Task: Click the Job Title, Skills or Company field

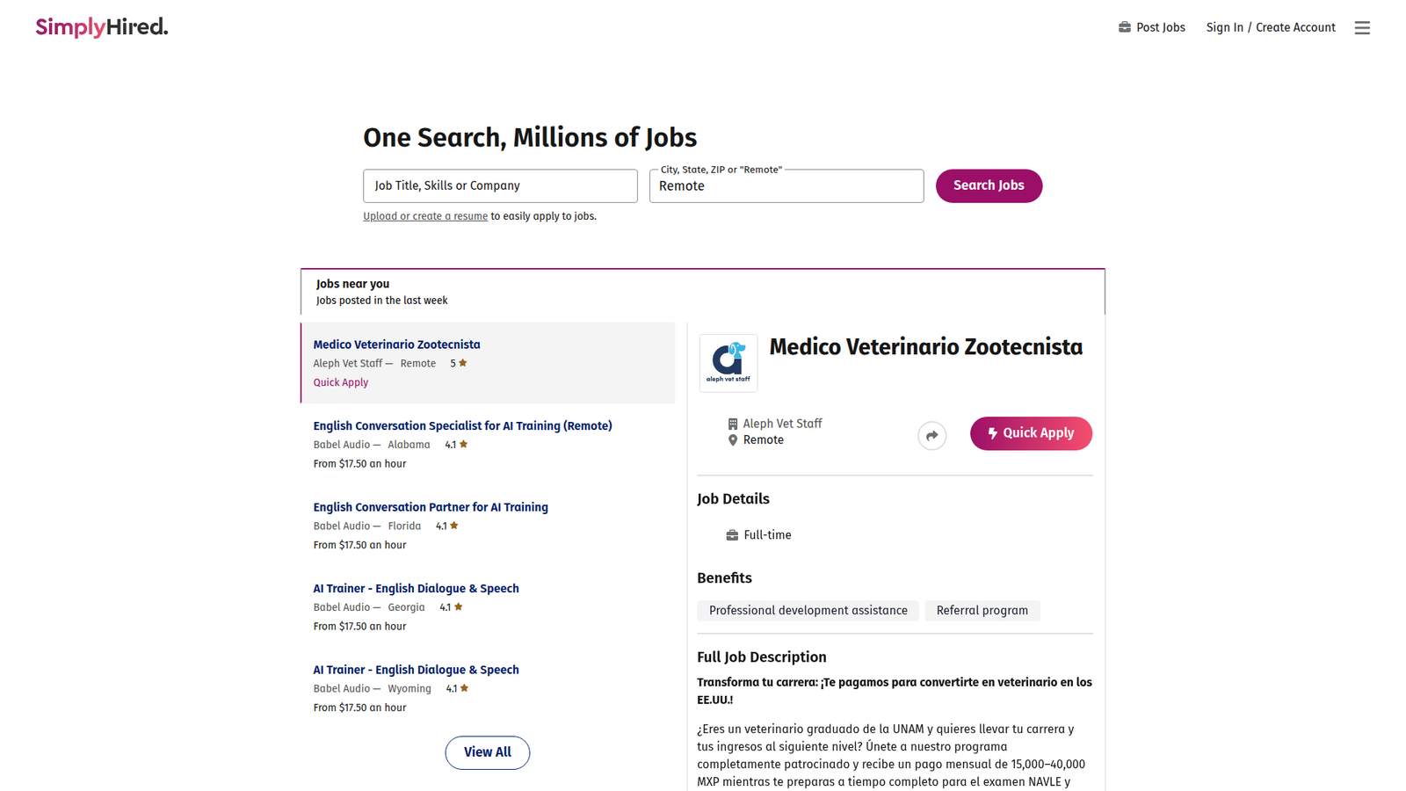Action: tap(499, 185)
